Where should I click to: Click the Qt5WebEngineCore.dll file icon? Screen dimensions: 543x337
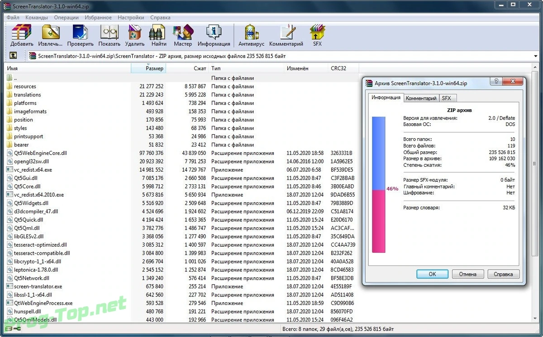(x=10, y=153)
